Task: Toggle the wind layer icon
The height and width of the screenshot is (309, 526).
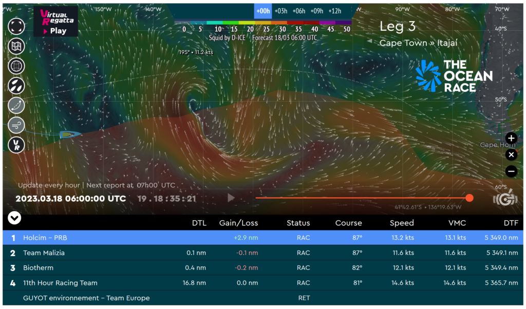Action: click(16, 125)
